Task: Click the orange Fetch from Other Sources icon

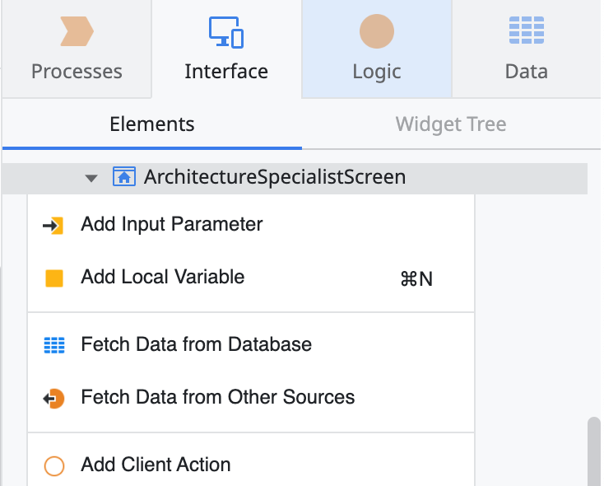Action: click(x=53, y=399)
